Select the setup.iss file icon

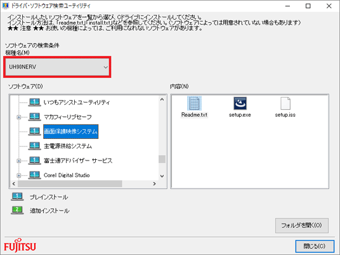[286, 103]
